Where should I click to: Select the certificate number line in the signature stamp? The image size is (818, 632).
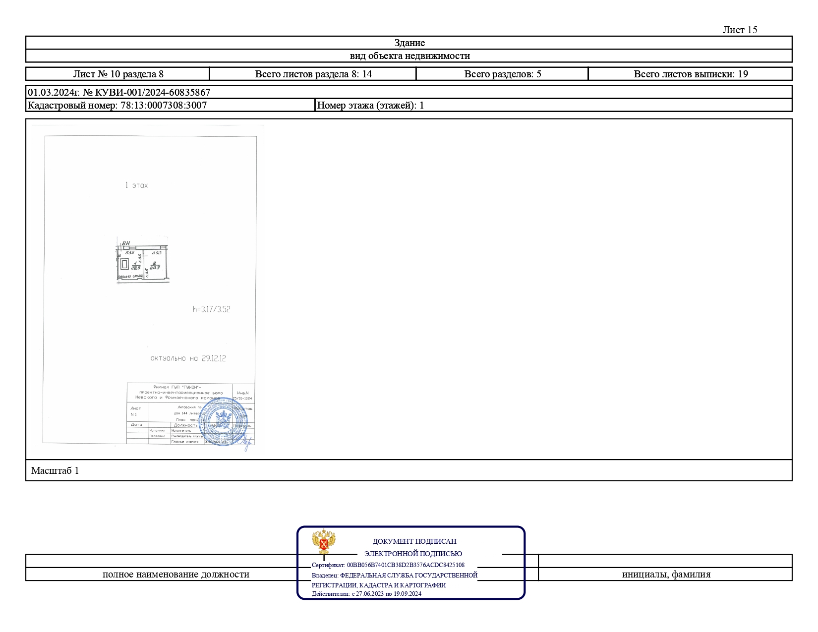(388, 565)
